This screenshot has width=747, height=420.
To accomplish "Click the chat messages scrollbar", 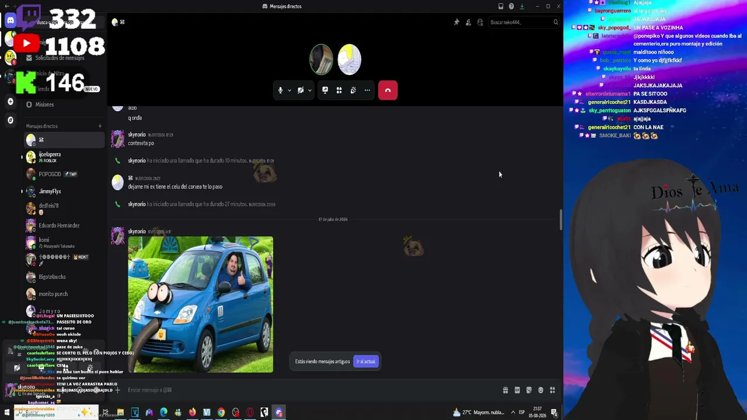I will 561,220.
